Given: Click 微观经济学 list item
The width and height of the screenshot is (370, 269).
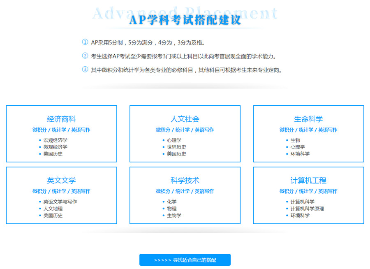Looking at the screenshot, I should (x=55, y=147).
